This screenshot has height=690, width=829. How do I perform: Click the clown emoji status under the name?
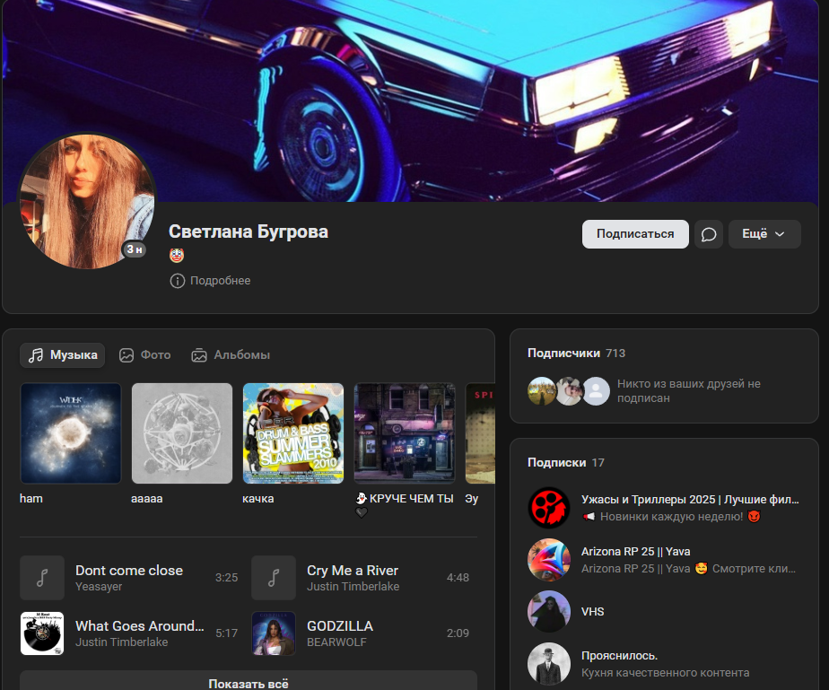coord(177,256)
